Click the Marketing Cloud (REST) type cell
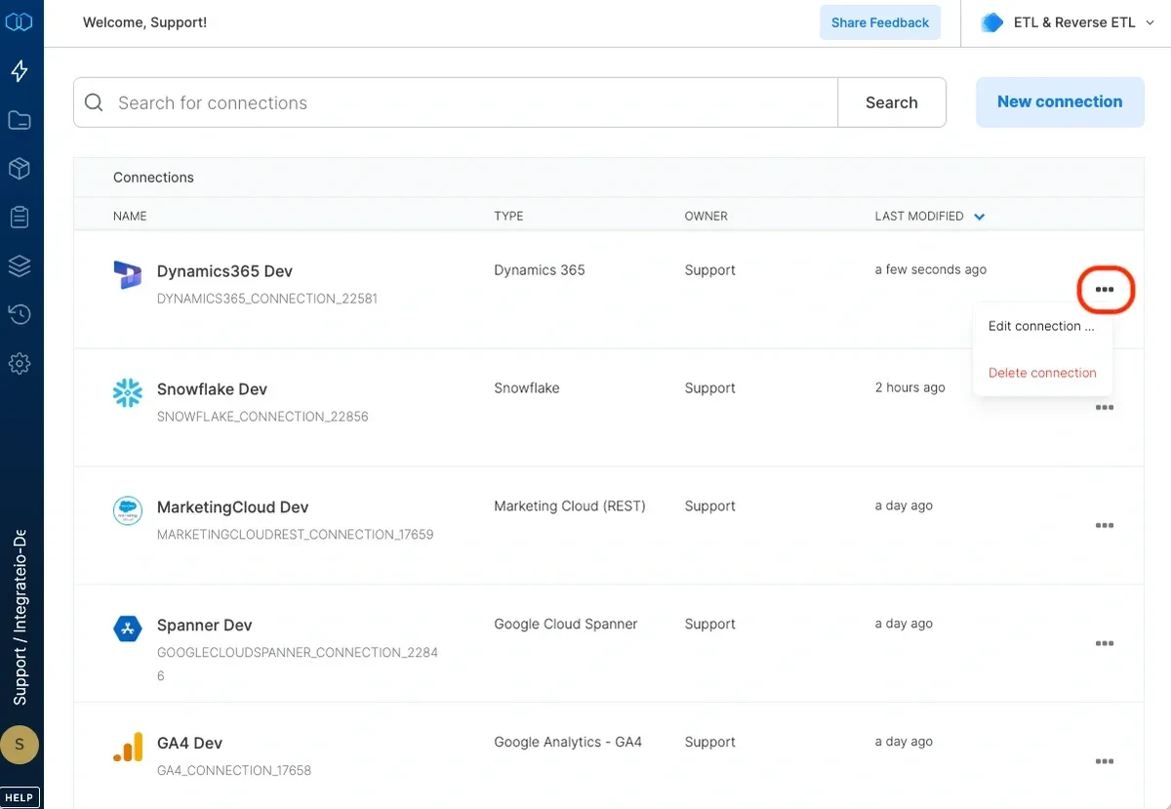This screenshot has height=809, width=1171. [570, 506]
